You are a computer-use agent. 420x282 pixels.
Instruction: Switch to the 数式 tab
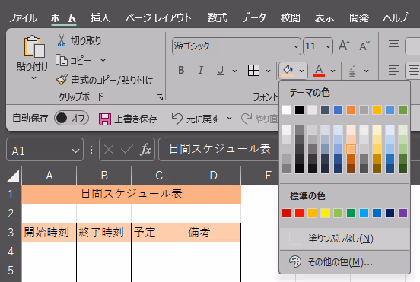(218, 18)
